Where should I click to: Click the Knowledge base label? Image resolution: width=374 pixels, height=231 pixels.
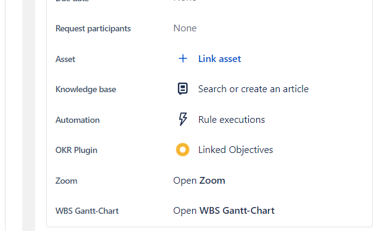[x=86, y=90]
